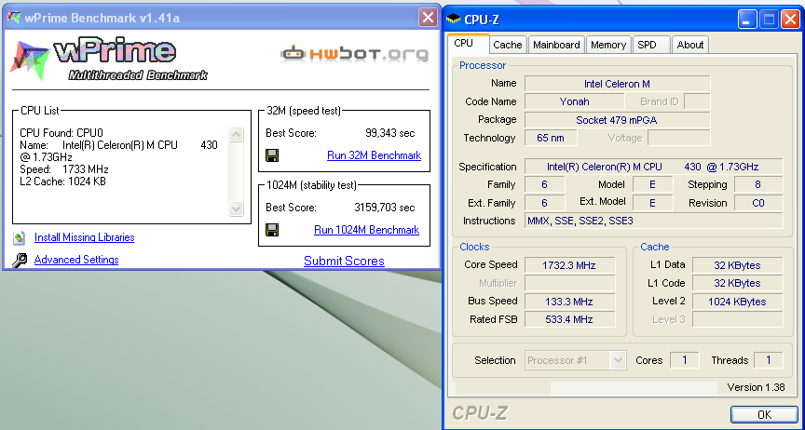805x430 pixels.
Task: Click the Level 2 value '1024 KBytes'
Action: pos(737,302)
